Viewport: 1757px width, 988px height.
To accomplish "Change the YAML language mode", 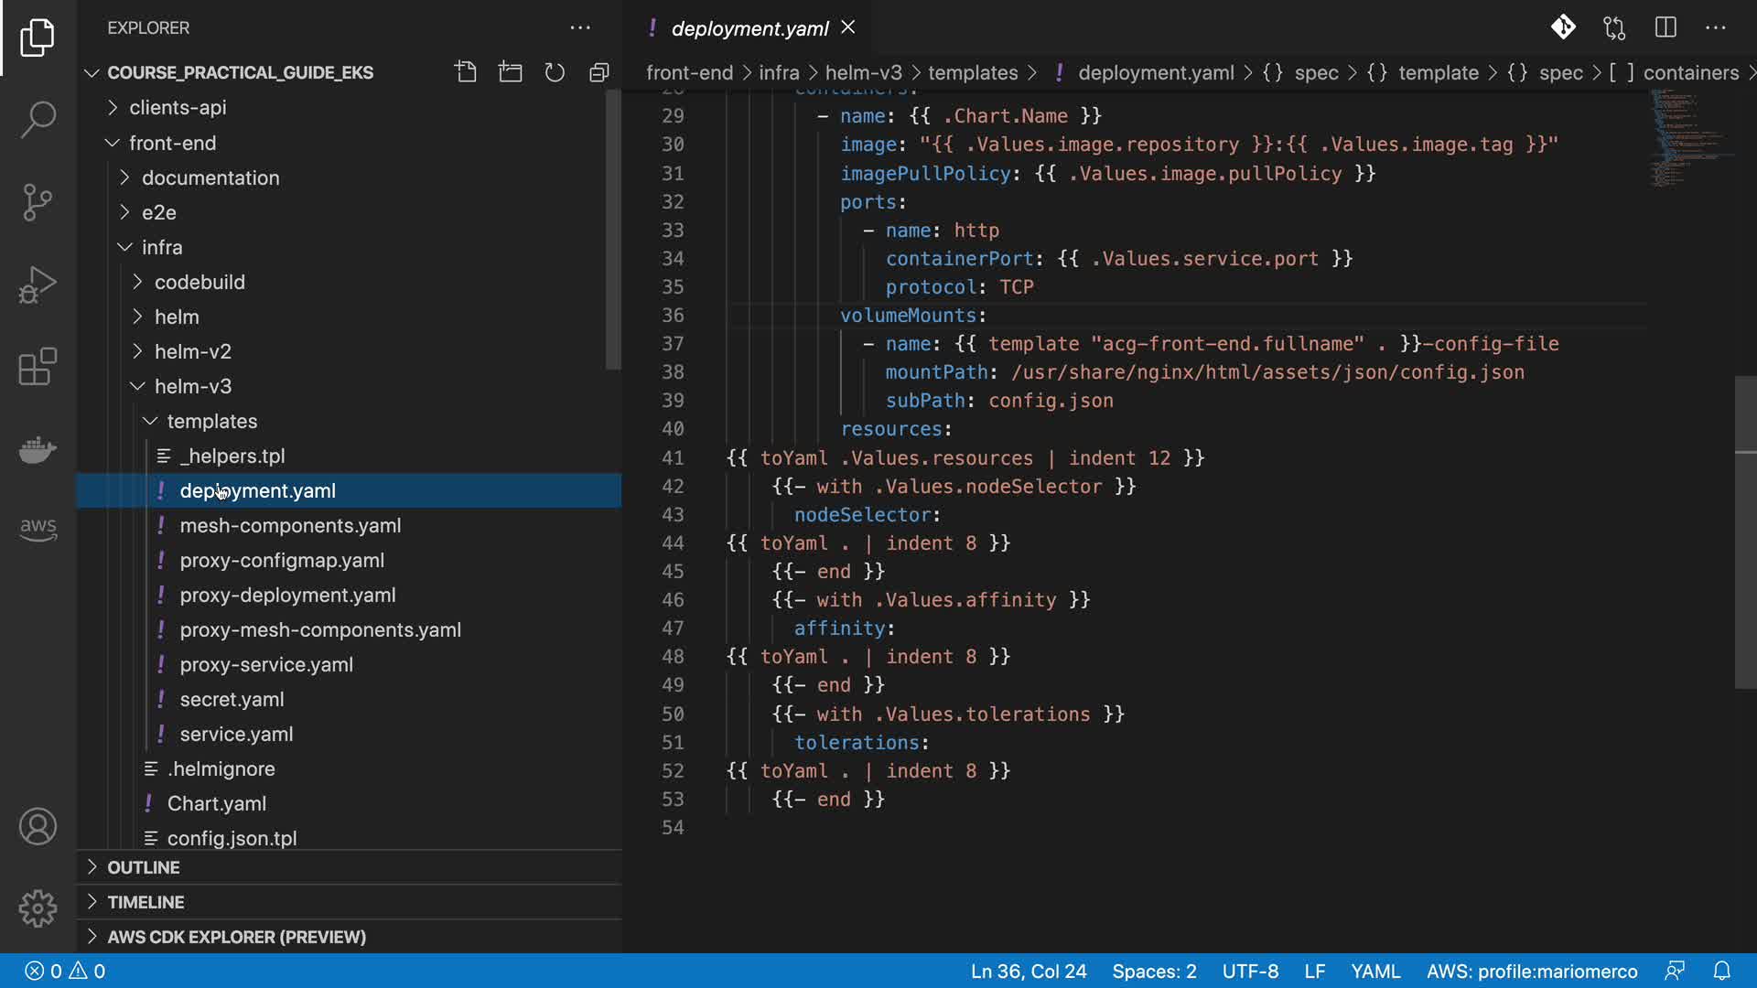I will coord(1374,971).
